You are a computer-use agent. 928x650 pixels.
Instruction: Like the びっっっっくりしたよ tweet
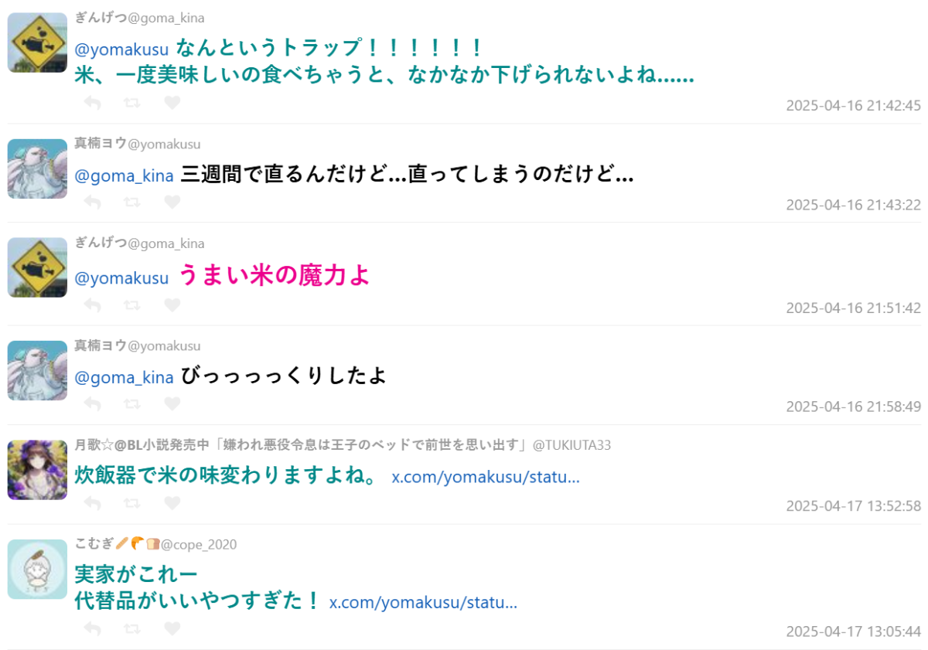pyautogui.click(x=172, y=403)
